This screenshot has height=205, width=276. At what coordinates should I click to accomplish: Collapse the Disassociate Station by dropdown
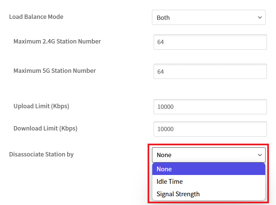208,155
